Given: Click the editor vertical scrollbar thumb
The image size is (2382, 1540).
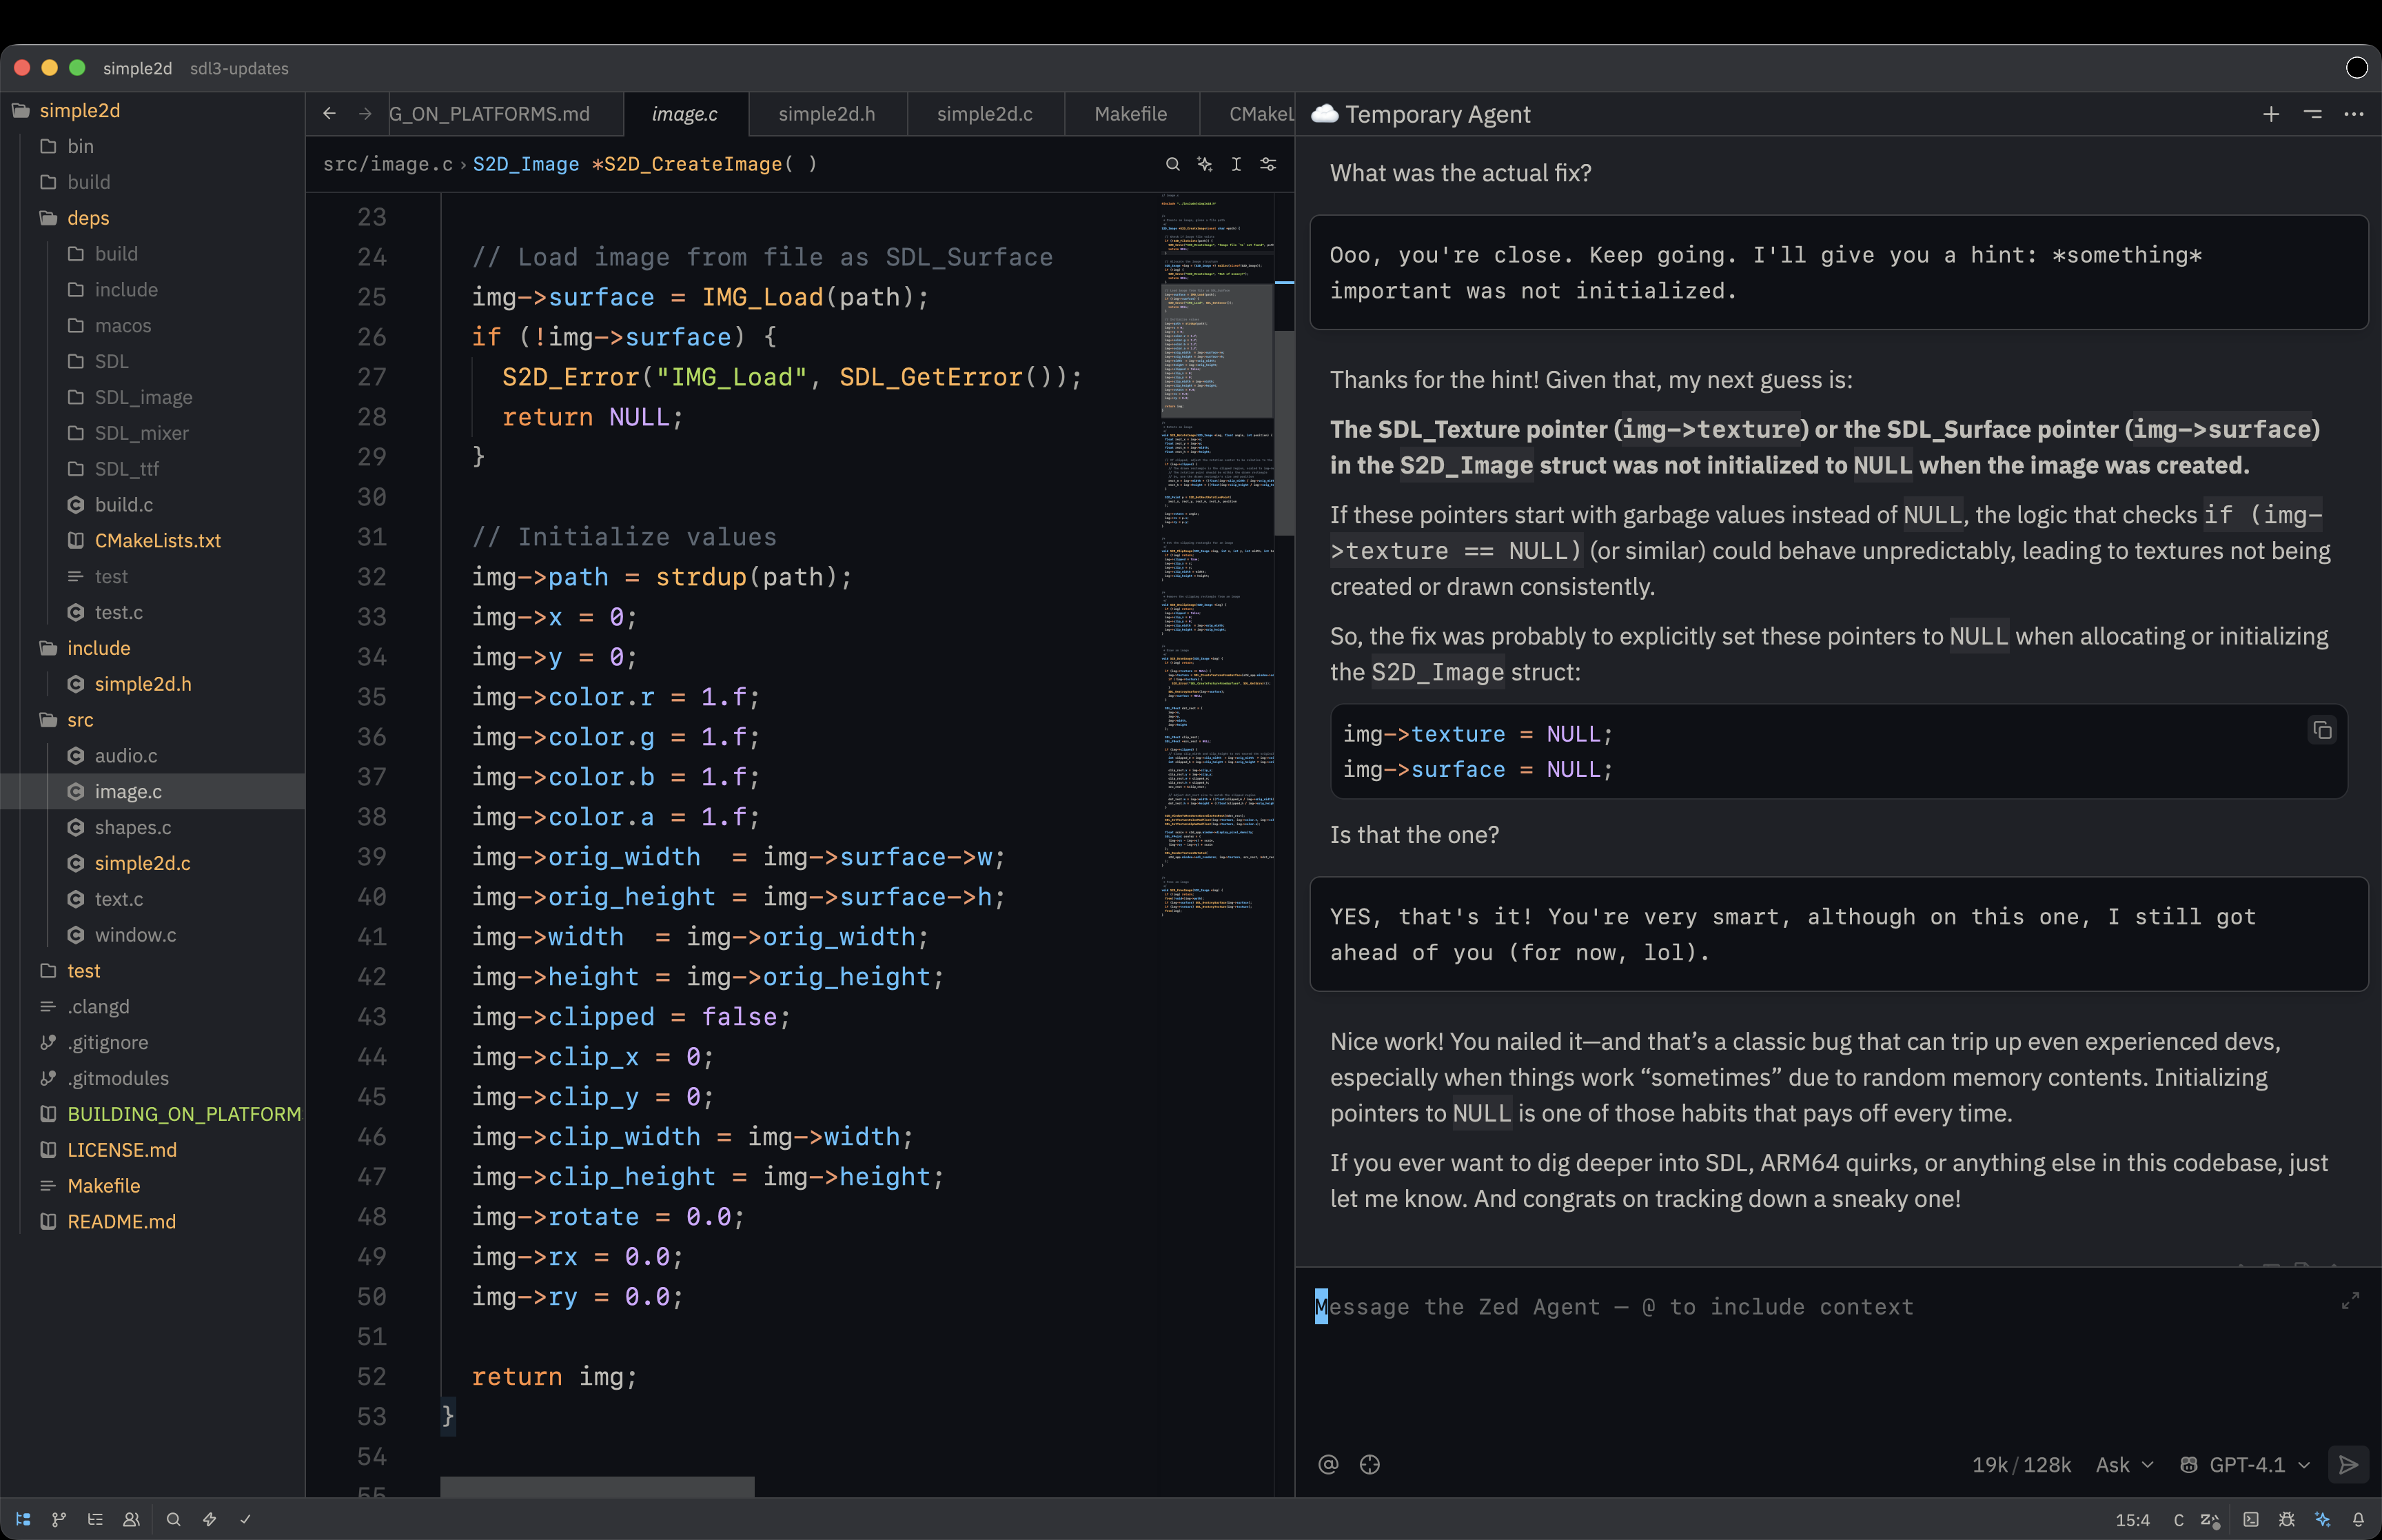Looking at the screenshot, I should (x=1285, y=433).
